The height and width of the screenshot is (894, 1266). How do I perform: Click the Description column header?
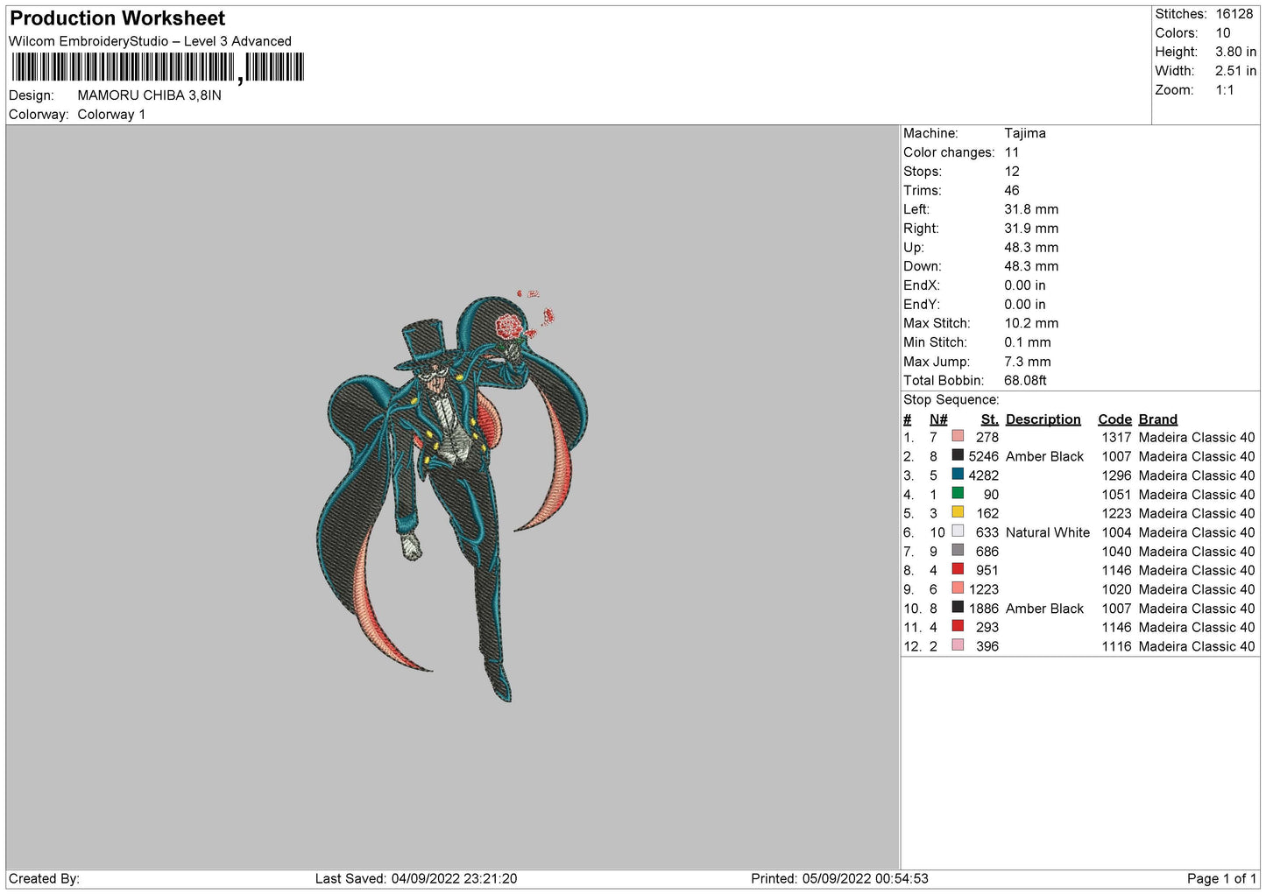point(1043,419)
